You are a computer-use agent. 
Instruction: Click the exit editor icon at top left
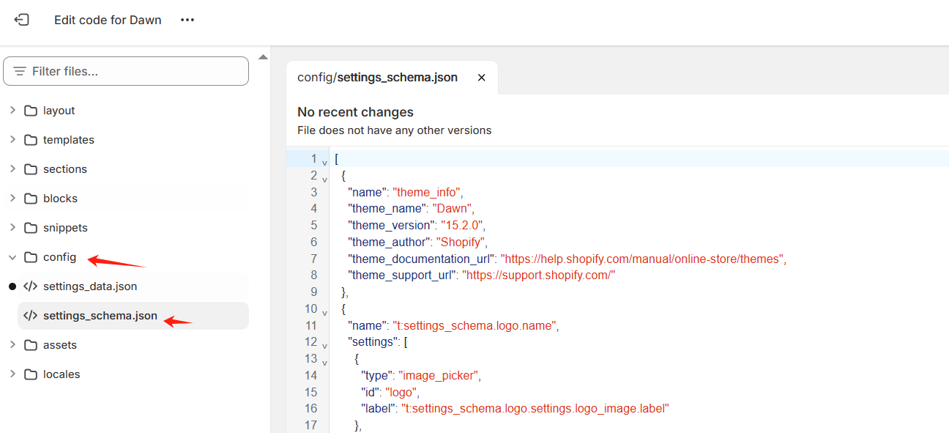point(21,20)
